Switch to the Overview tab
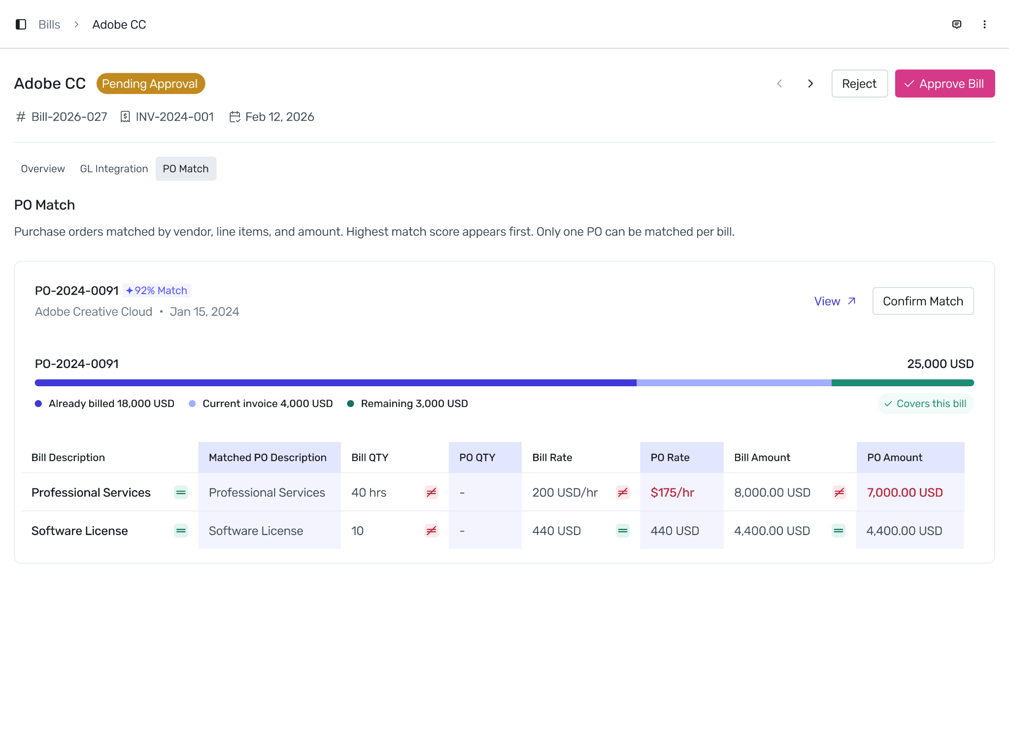Image resolution: width=1009 pixels, height=741 pixels. point(43,168)
